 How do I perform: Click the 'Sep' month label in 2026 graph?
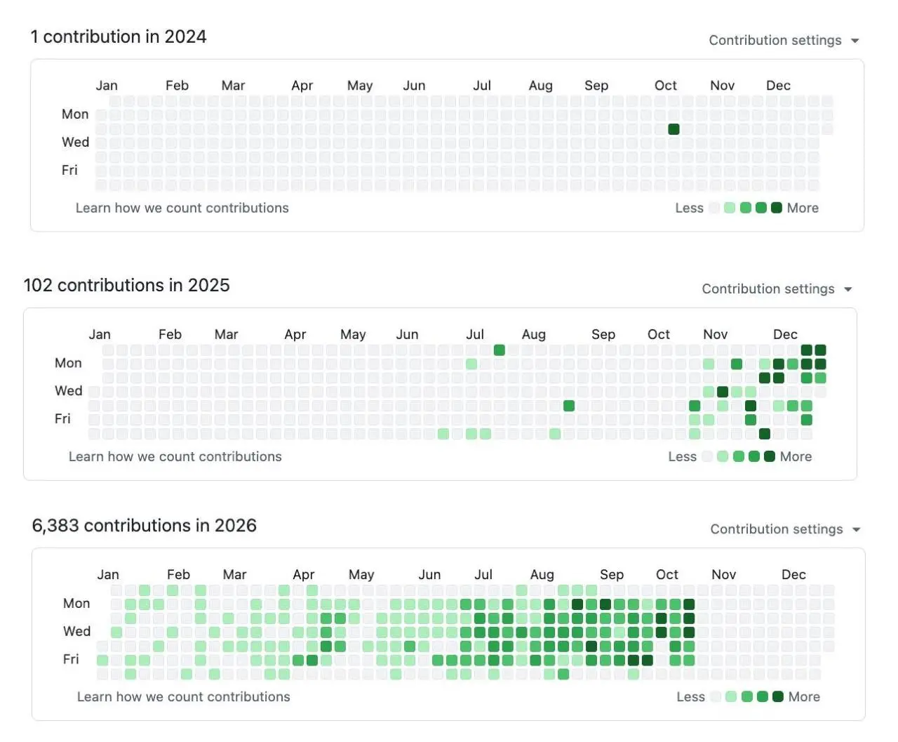point(612,574)
